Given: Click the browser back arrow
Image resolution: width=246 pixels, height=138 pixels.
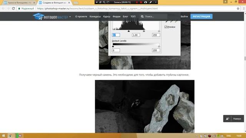Looking at the screenshot, I should (x=3, y=8).
